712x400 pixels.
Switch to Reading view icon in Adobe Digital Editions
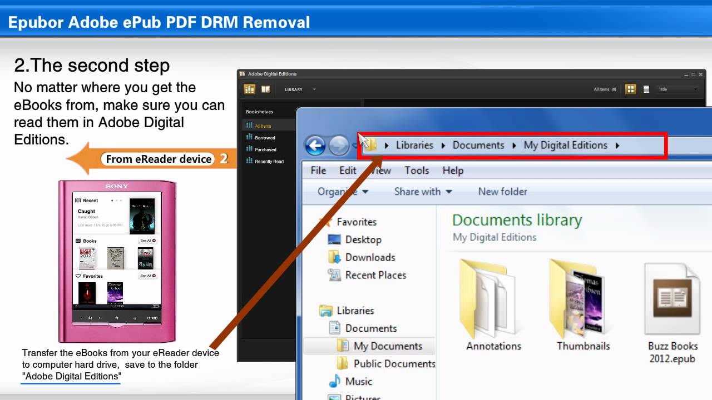pyautogui.click(x=265, y=89)
